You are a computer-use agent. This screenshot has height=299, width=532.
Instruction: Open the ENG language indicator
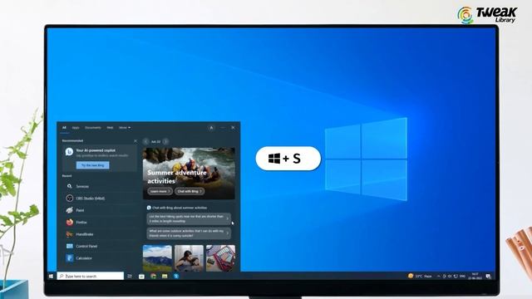(x=462, y=277)
